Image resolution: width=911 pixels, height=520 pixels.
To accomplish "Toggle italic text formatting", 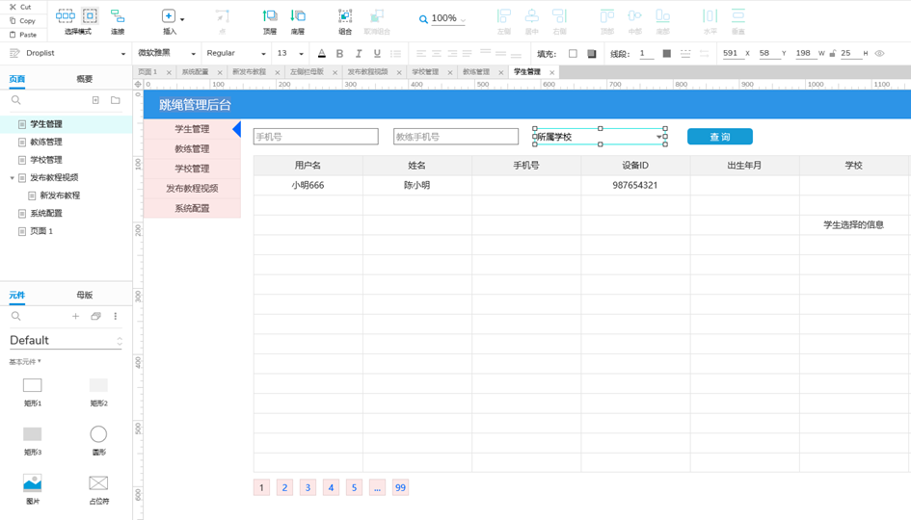I will click(359, 53).
